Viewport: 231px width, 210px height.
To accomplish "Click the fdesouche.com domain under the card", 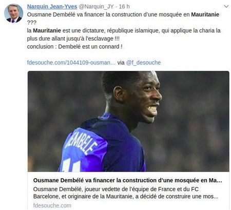I will click(52, 205).
